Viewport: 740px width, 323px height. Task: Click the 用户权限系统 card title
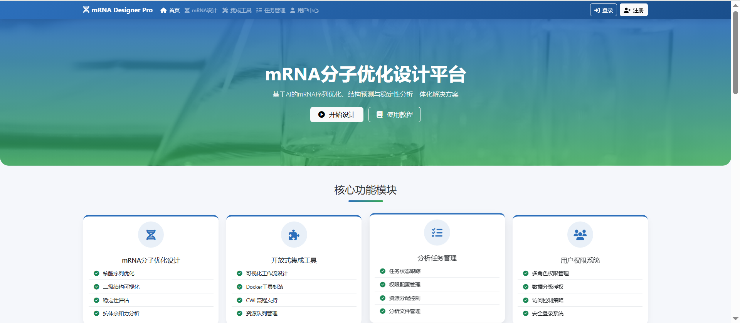point(580,260)
